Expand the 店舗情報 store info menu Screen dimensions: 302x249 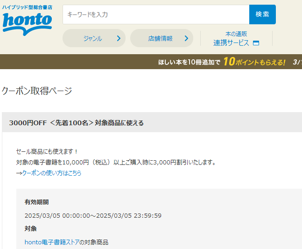click(162, 38)
